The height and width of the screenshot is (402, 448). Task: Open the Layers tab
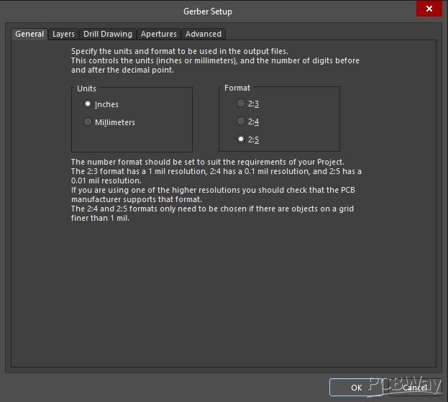coord(63,34)
